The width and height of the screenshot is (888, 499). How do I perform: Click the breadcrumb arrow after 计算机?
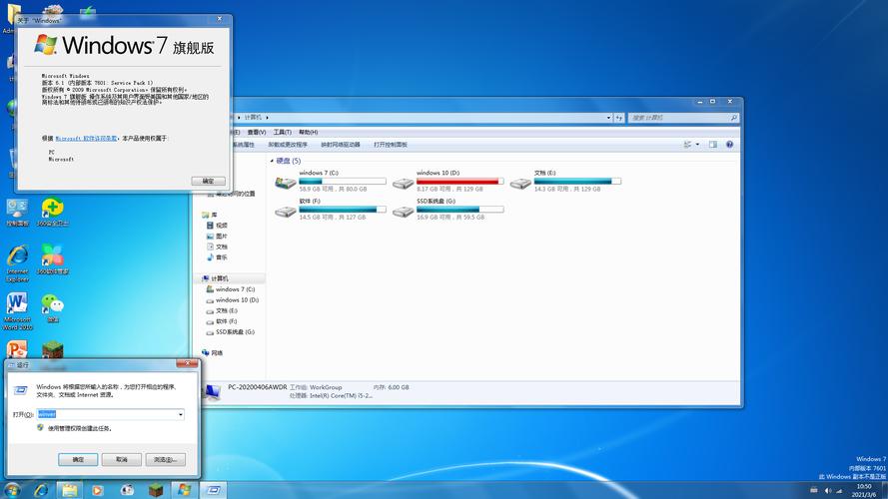(268, 118)
